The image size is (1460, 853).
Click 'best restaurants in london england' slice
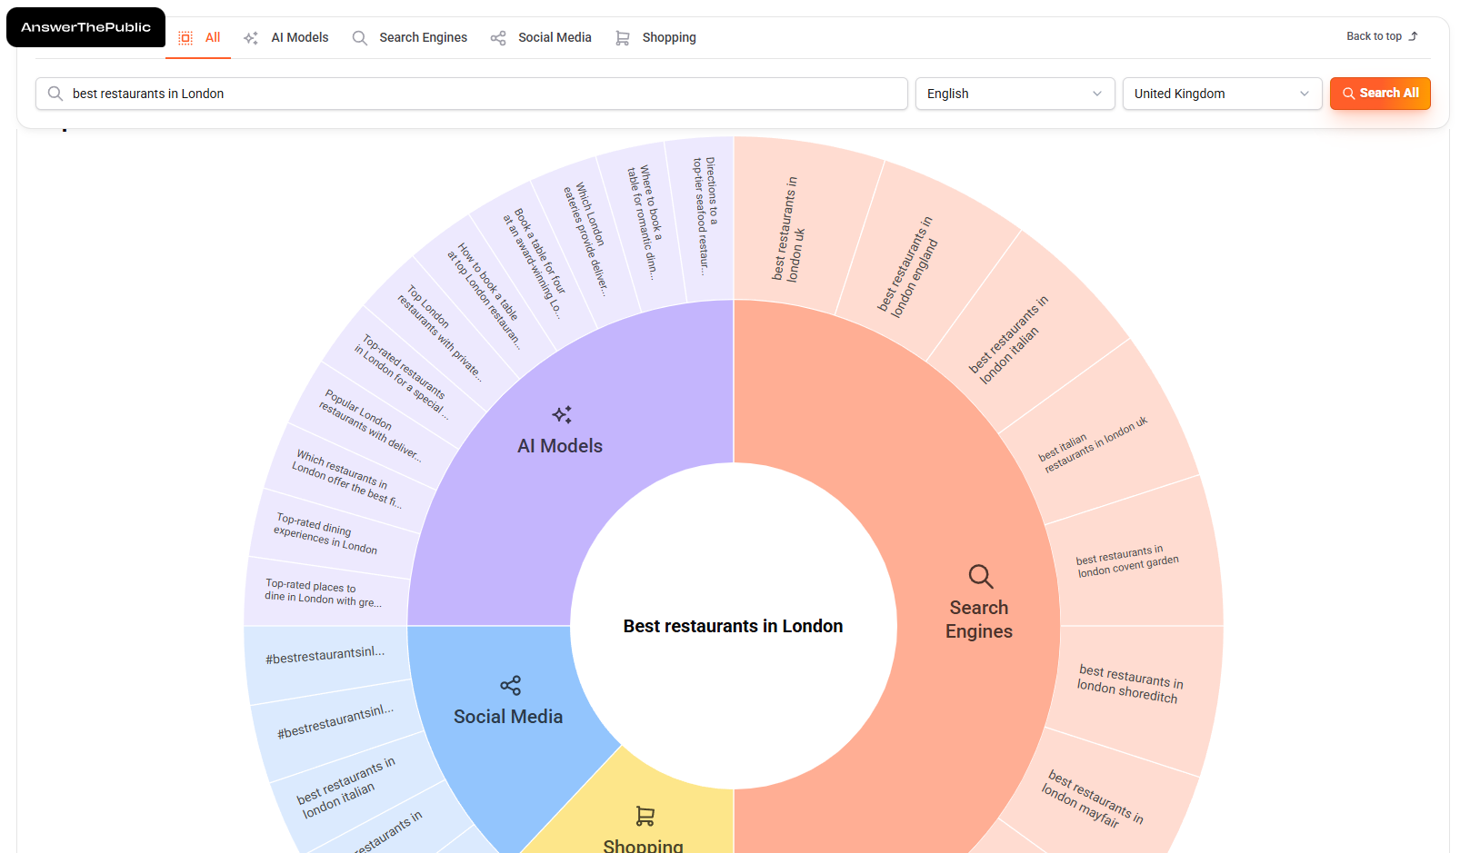(x=907, y=266)
